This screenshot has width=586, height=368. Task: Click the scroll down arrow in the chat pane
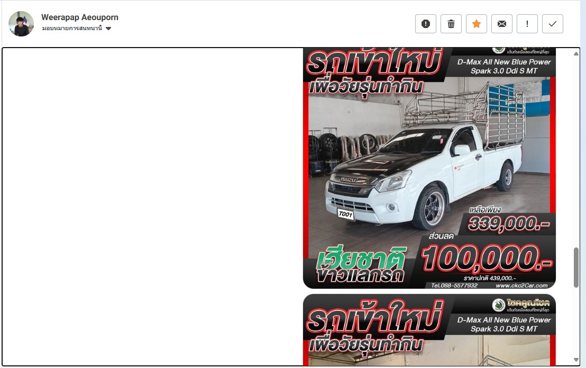[x=576, y=360]
